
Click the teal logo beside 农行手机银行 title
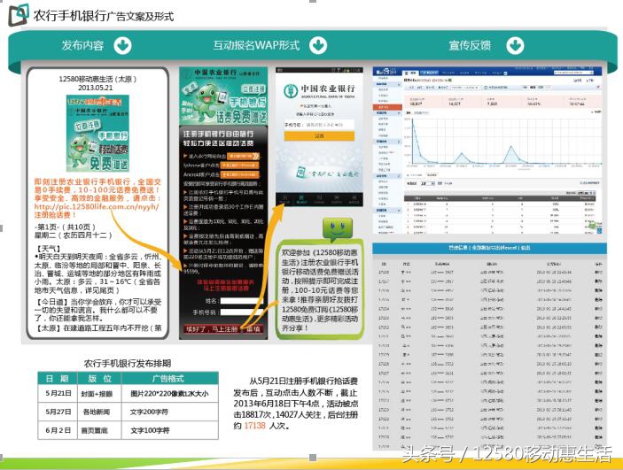click(19, 15)
